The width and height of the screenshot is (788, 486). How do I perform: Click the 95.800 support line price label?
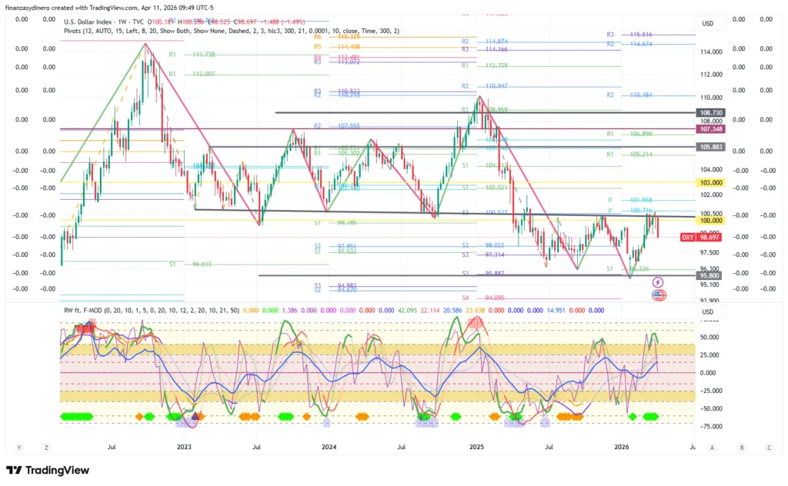(710, 275)
